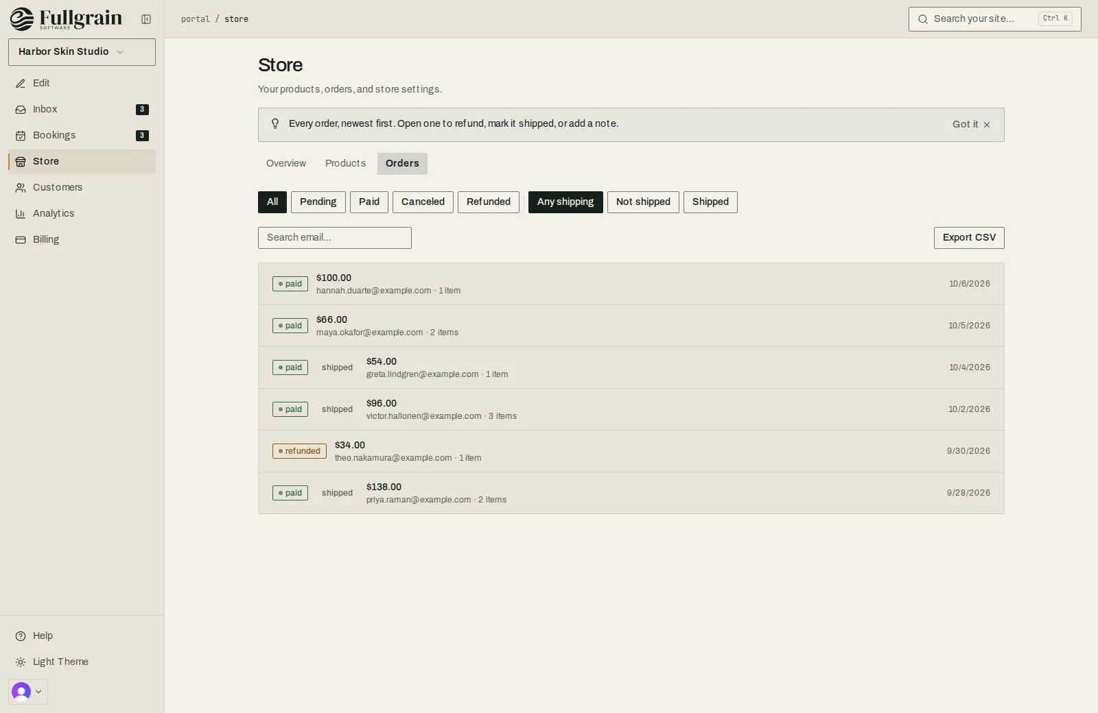Focus the Search your site field
Viewport: 1098px width, 713px height.
click(x=995, y=19)
